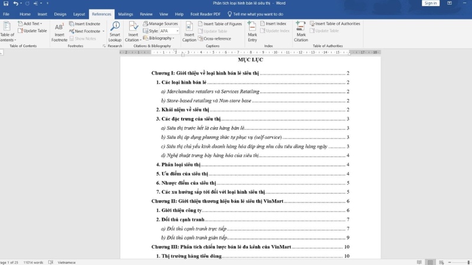Expand the Next Footnote dropdown arrow

tap(103, 31)
